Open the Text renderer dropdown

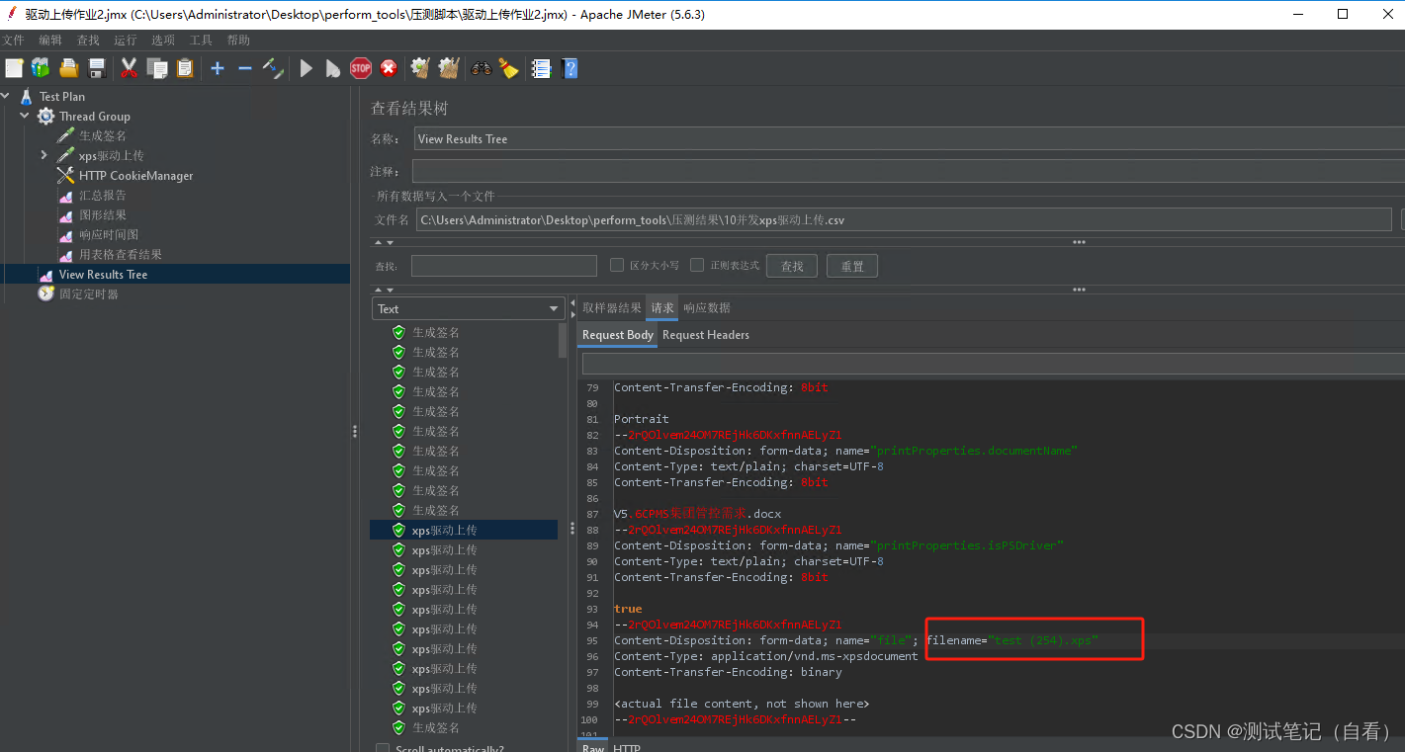[x=468, y=308]
